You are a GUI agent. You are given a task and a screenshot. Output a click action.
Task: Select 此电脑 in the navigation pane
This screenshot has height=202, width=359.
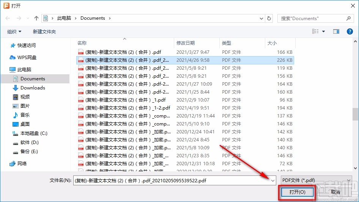tap(20, 70)
